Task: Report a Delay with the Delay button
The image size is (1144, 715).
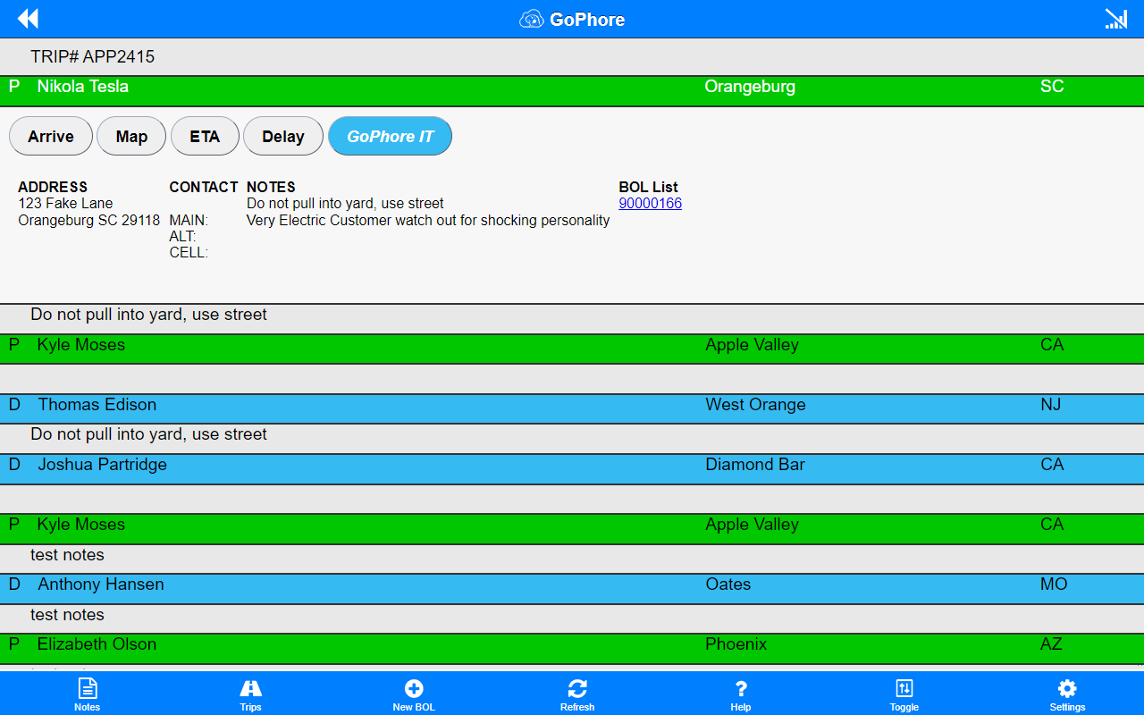Action: pyautogui.click(x=283, y=137)
